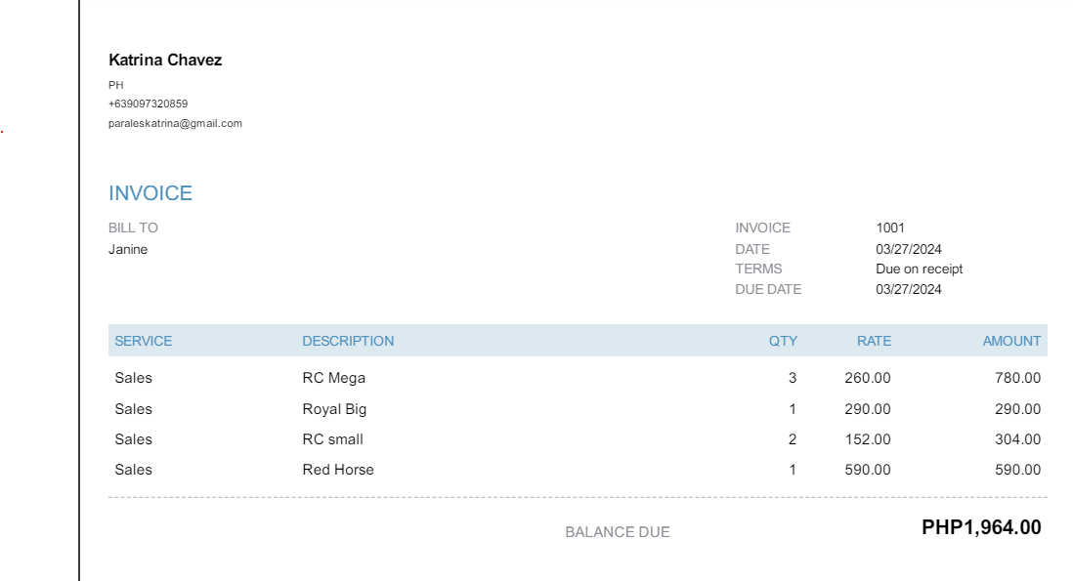Viewport: 1073px width, 581px height.
Task: Select the Red Horse description cell
Action: (338, 470)
